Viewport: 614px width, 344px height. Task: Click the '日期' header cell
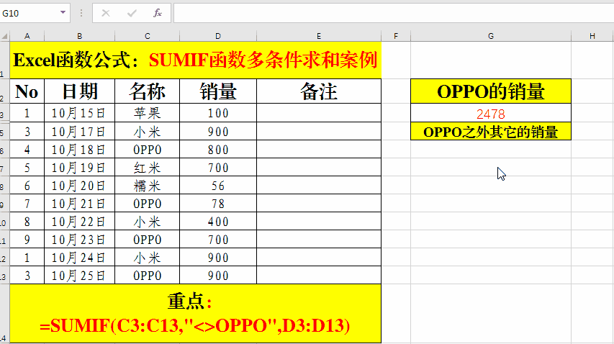(x=79, y=91)
